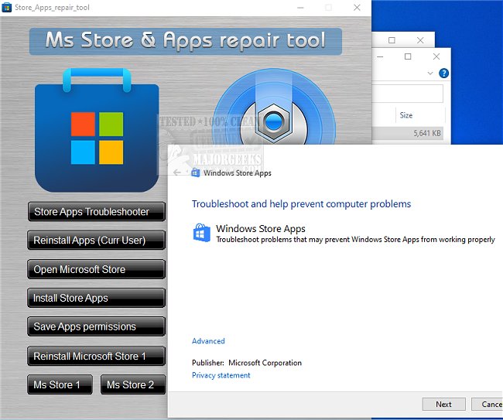Click the blue help question mark icon
503x420 pixels.
(443, 73)
